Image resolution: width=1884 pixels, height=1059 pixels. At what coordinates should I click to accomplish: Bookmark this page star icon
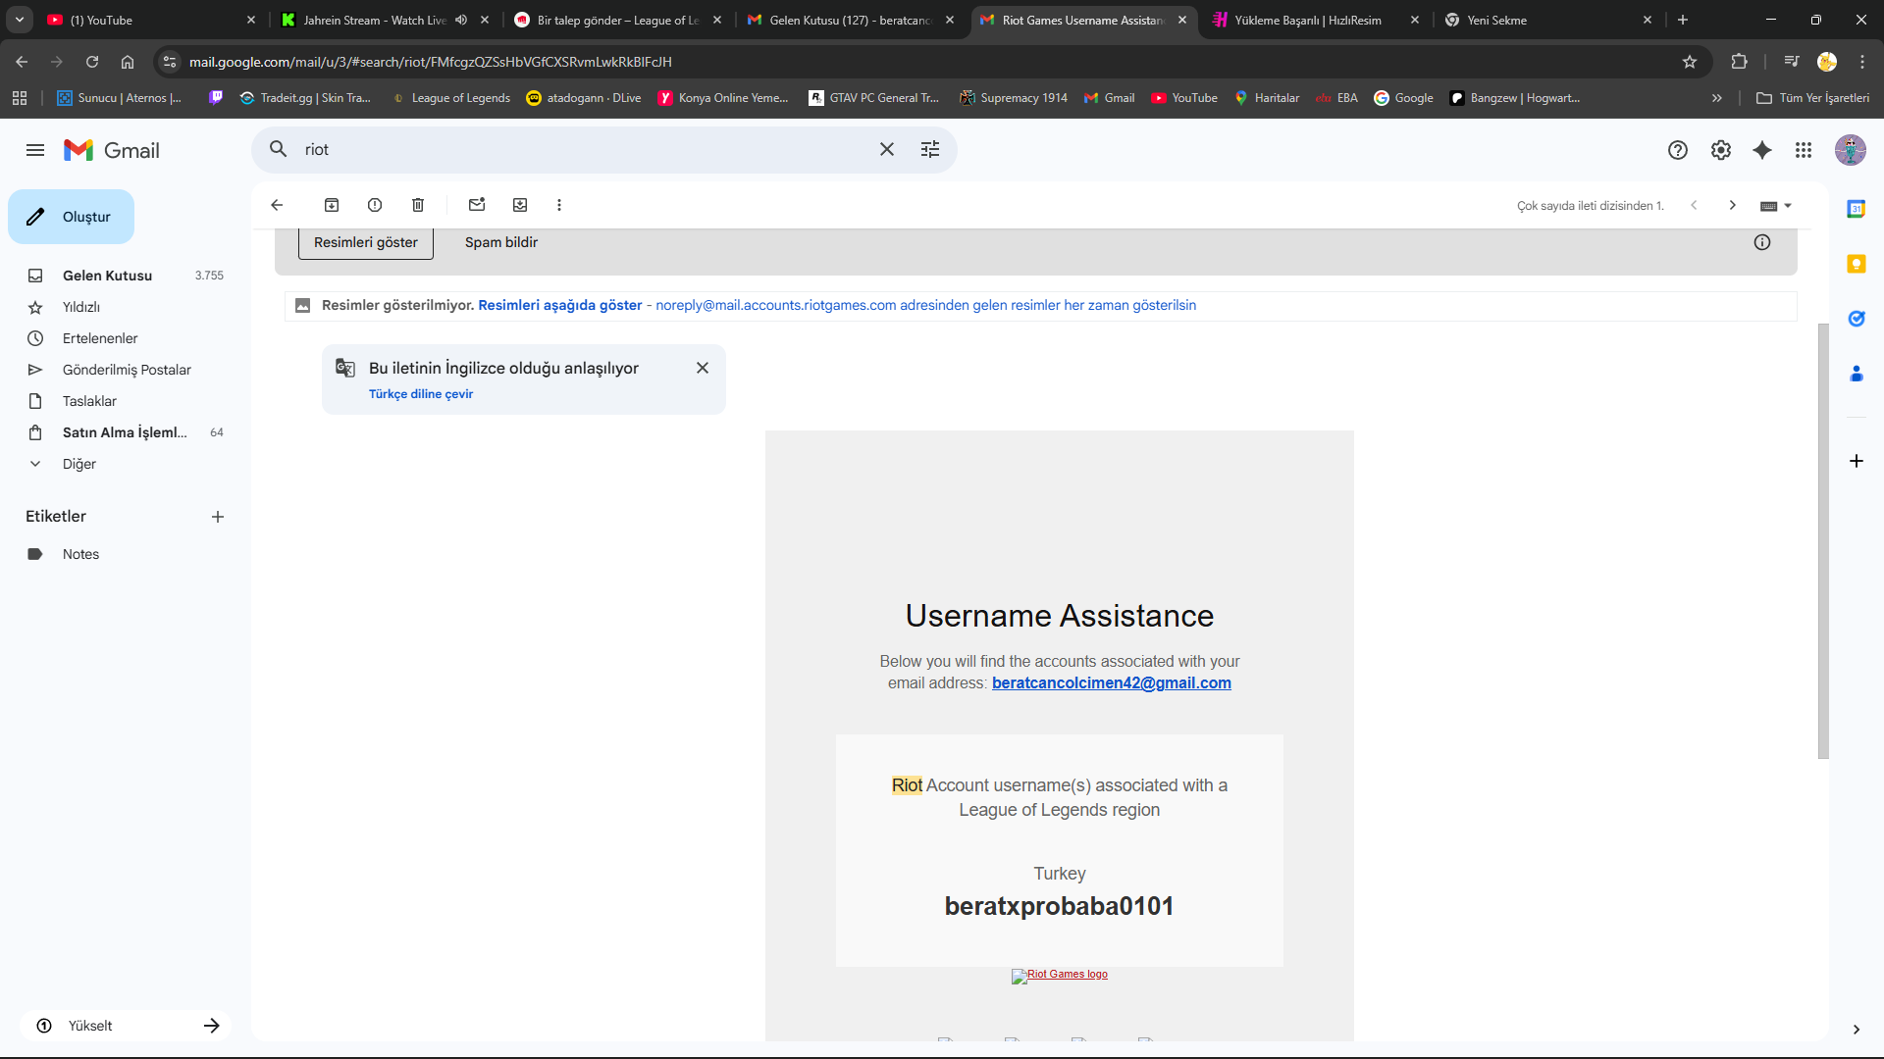point(1690,62)
